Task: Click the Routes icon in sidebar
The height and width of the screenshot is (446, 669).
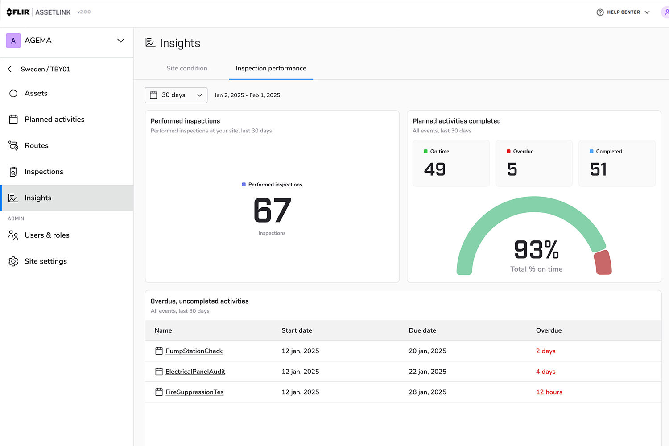Action: (13, 145)
